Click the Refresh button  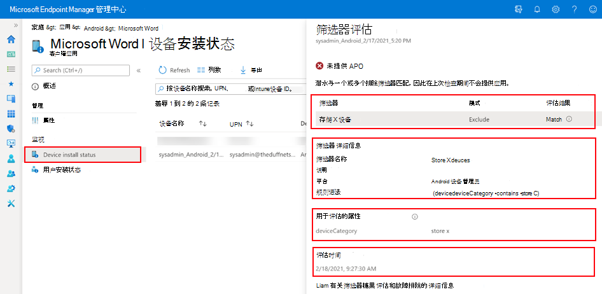pyautogui.click(x=174, y=70)
